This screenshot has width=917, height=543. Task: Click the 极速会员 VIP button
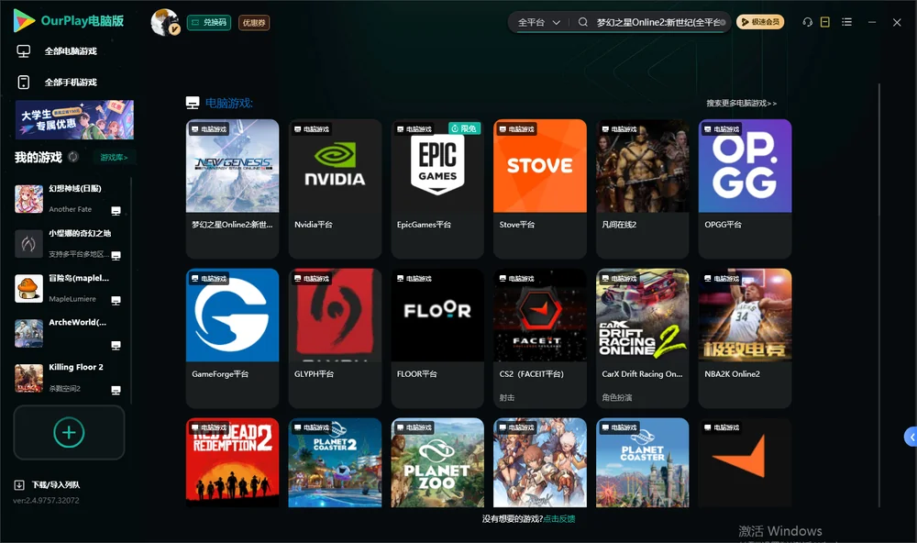coord(760,22)
